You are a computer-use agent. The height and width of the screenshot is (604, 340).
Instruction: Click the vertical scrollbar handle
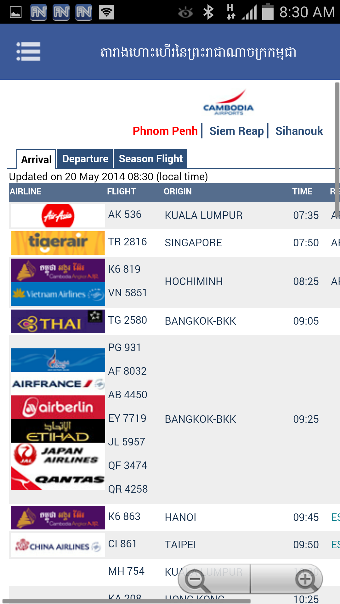coord(337,148)
